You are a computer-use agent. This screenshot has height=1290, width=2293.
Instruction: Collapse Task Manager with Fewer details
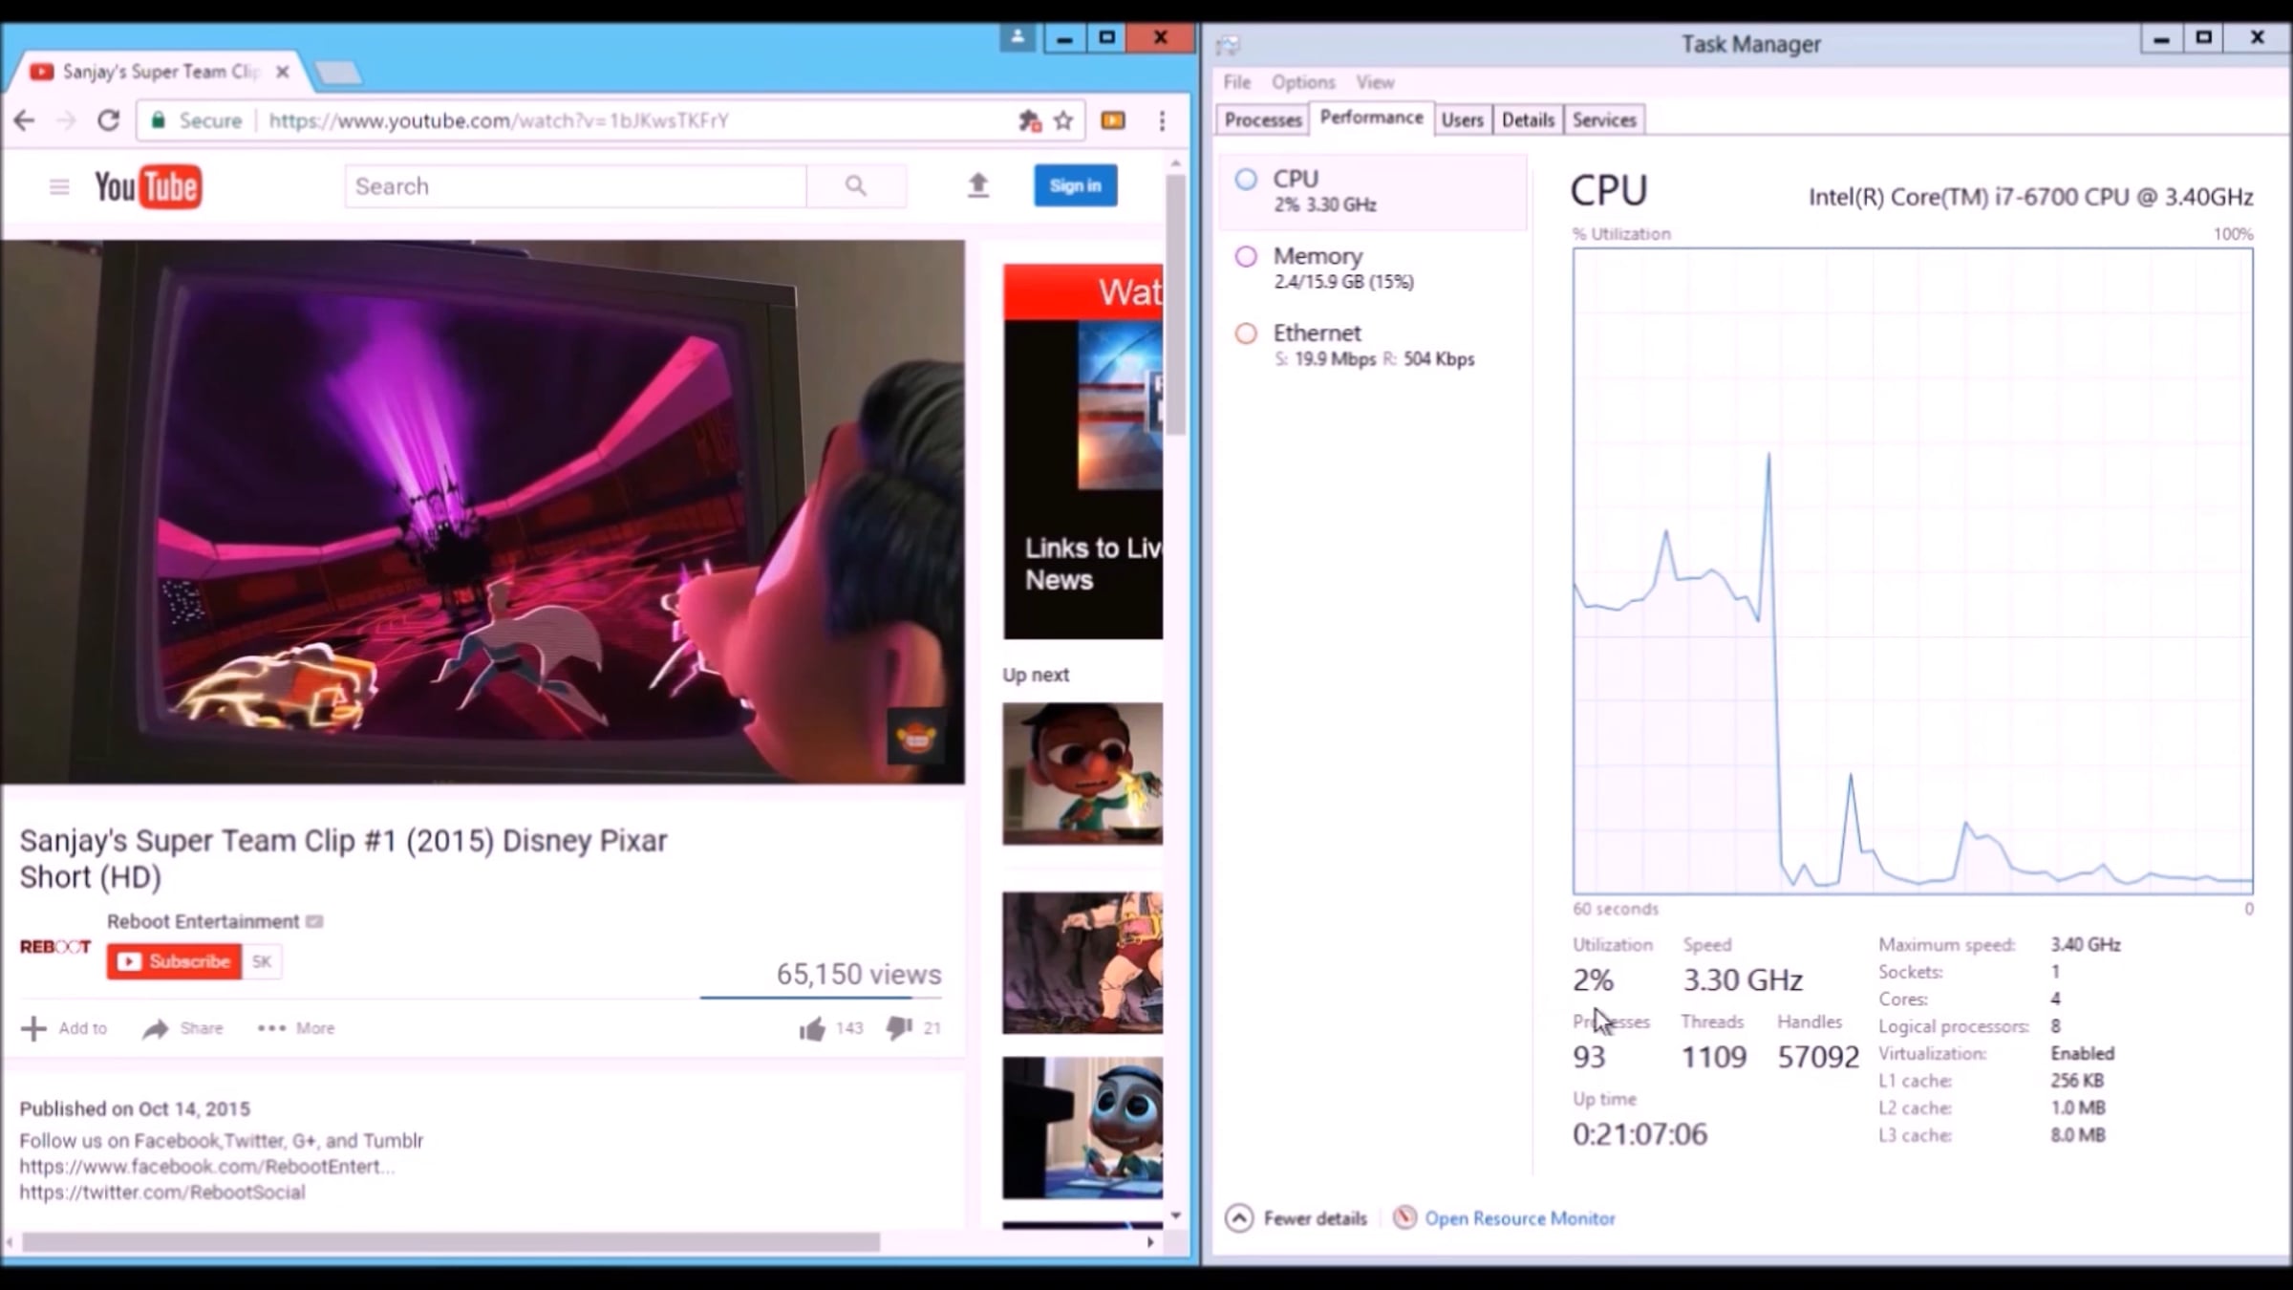click(1297, 1218)
